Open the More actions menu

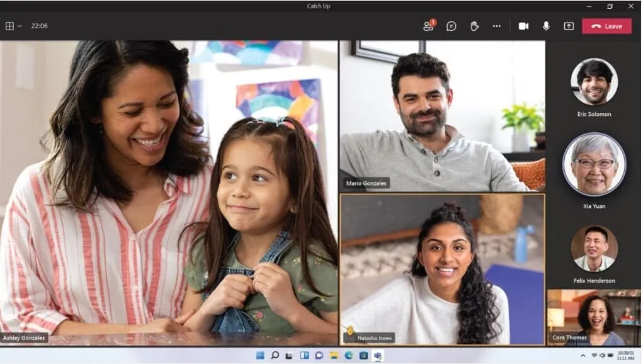pyautogui.click(x=496, y=26)
